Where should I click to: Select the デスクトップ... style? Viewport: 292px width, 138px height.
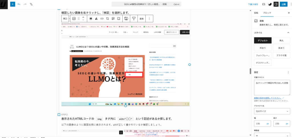pos(263,63)
